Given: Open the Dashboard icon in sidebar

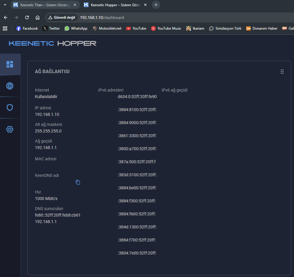Looking at the screenshot, I should tap(10, 64).
